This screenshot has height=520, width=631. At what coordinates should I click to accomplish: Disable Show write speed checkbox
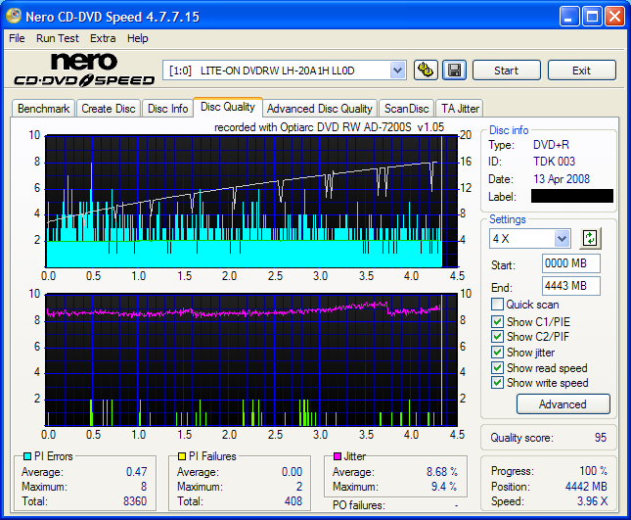[x=498, y=383]
